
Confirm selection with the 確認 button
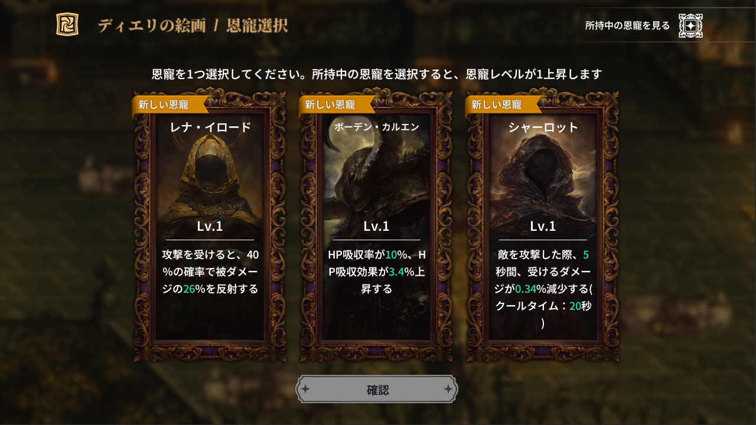[377, 390]
